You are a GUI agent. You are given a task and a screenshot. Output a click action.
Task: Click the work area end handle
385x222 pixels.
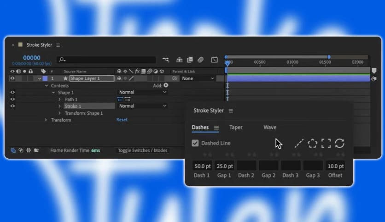tap(329, 57)
